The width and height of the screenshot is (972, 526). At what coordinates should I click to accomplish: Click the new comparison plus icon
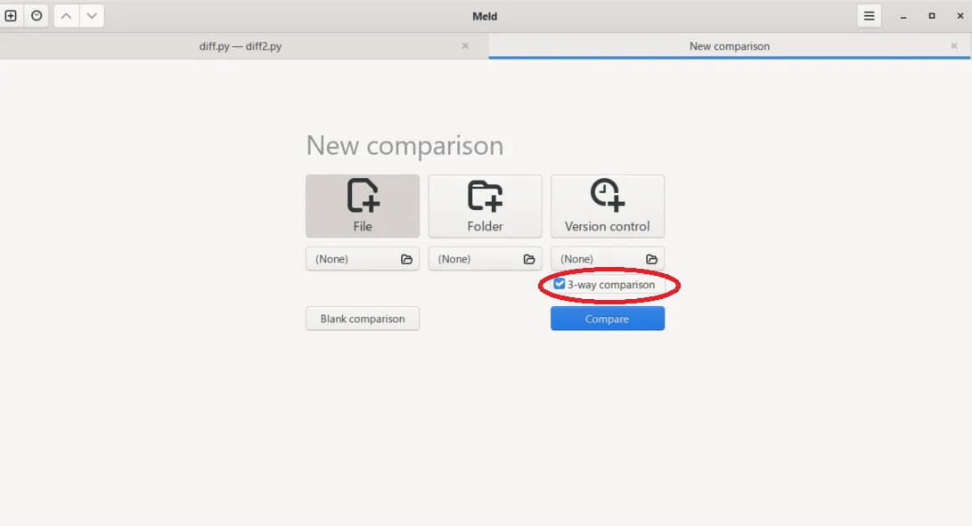11,16
